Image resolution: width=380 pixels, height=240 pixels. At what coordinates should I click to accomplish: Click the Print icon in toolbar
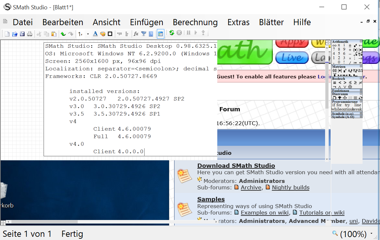click(x=30, y=34)
